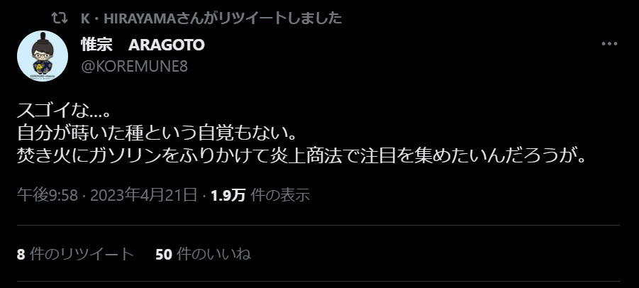Click the 件の表示 views label
Image resolution: width=639 pixels, height=288 pixels.
pyautogui.click(x=280, y=195)
